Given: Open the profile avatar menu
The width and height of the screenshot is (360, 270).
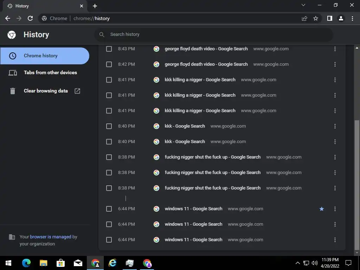Looking at the screenshot, I should 341,18.
